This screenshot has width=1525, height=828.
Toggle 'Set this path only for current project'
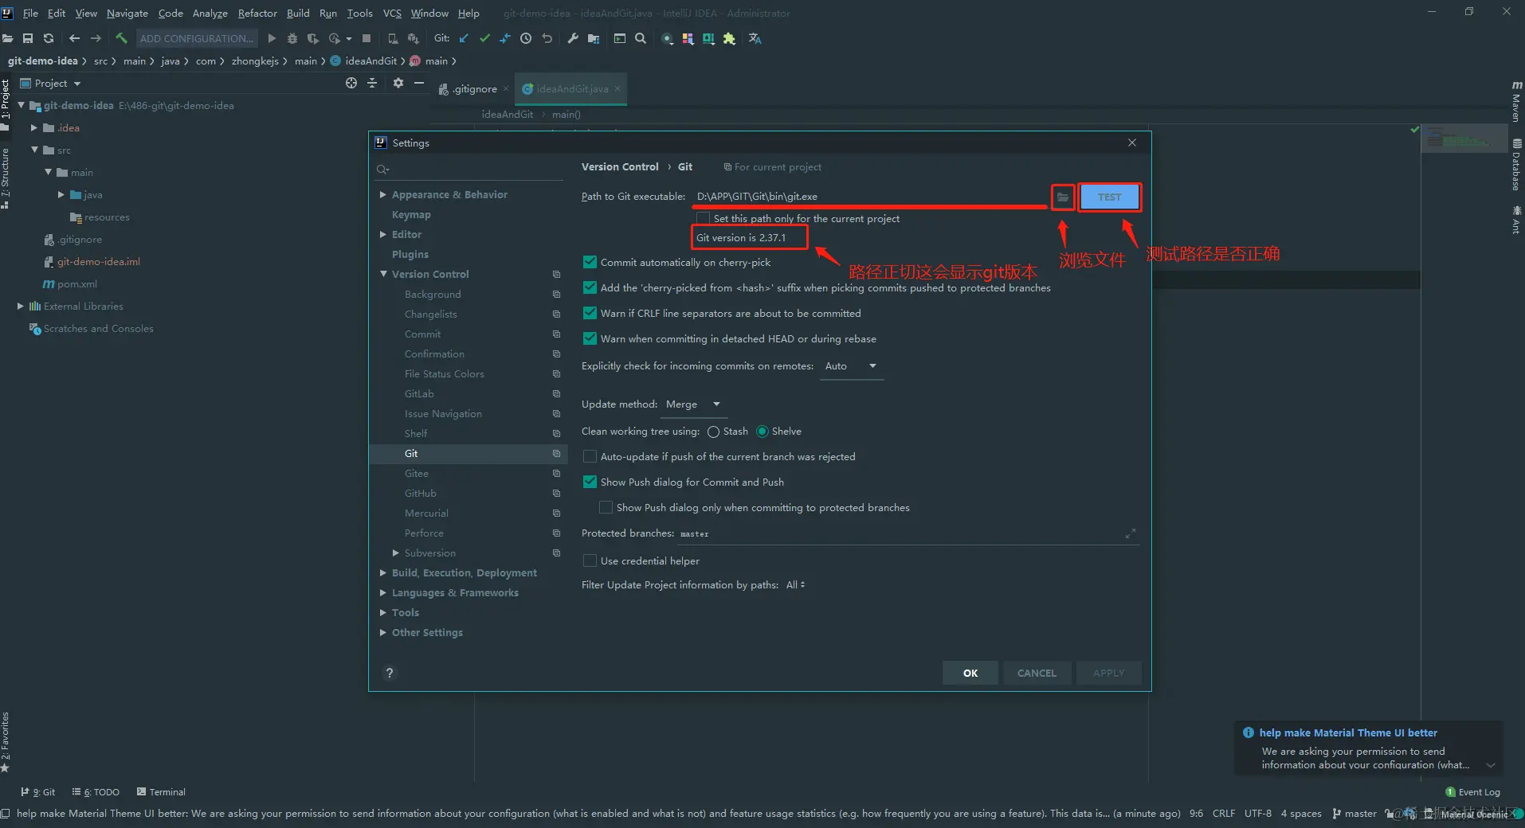coord(703,218)
